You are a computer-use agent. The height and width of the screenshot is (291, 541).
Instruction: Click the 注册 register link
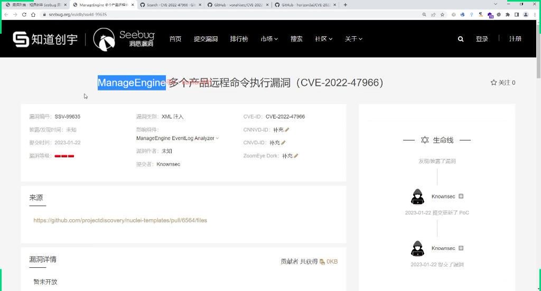click(x=515, y=39)
